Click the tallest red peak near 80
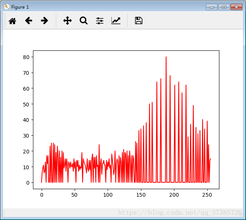Image resolution: width=246 pixels, height=220 pixels. point(166,57)
